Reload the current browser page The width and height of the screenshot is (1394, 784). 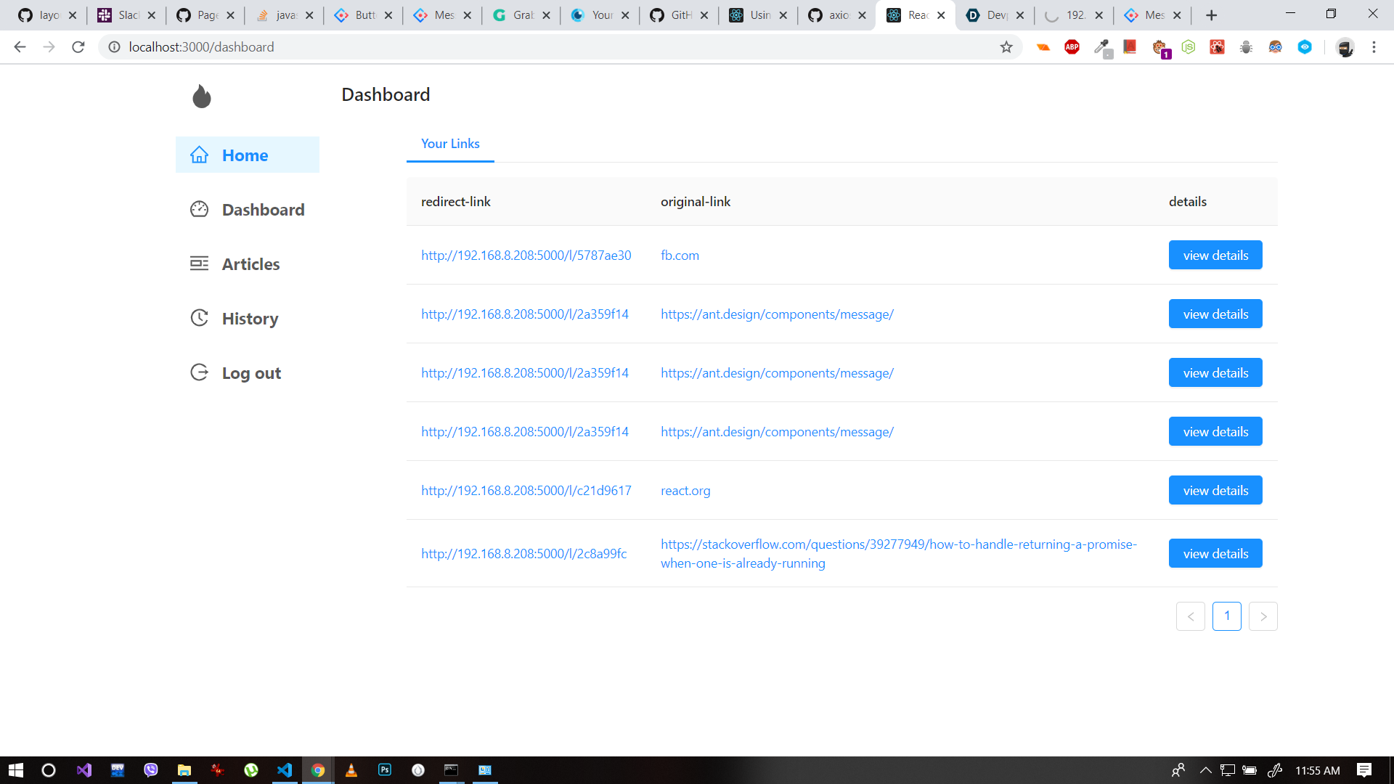pos(78,47)
